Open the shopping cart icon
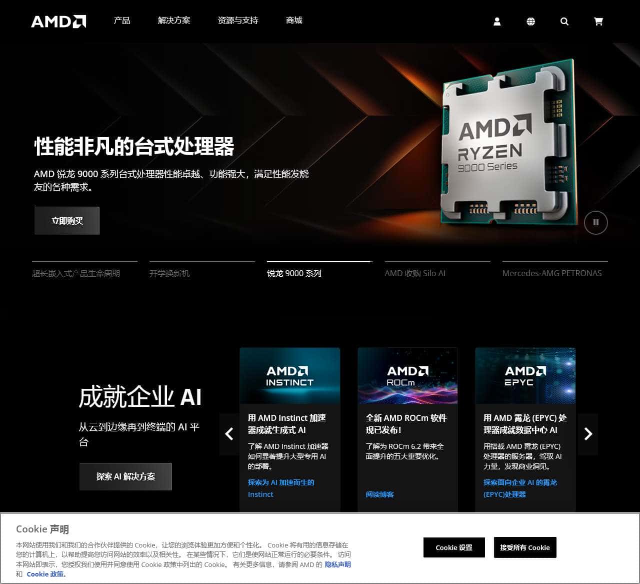 point(598,22)
